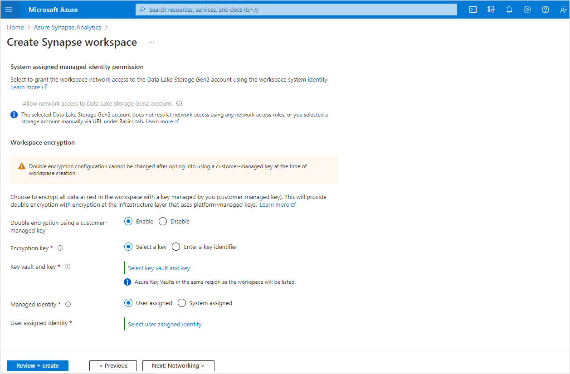Viewport: 570px width, 374px height.
Task: Open the feedback icon in header
Action: (564, 10)
